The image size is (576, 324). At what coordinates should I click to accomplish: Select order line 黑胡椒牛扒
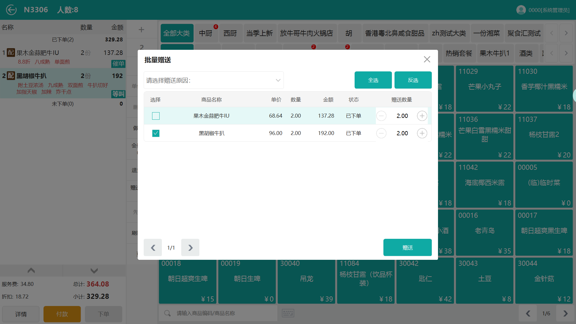pyautogui.click(x=63, y=83)
